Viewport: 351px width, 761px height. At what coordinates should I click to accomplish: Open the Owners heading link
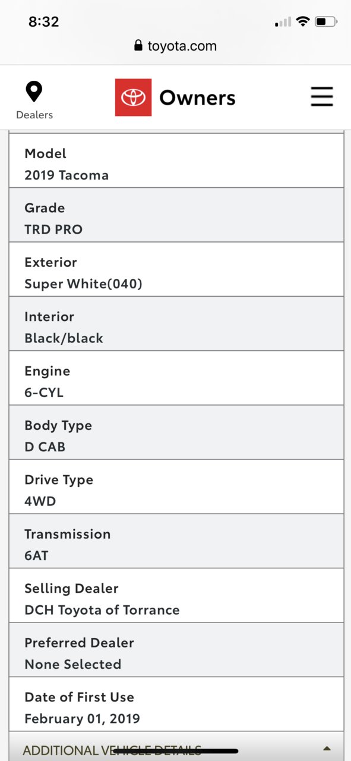point(197,98)
